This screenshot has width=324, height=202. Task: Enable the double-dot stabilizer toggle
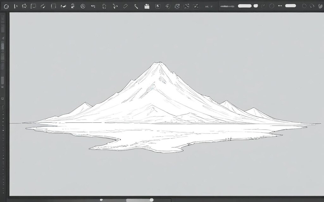tap(280, 6)
